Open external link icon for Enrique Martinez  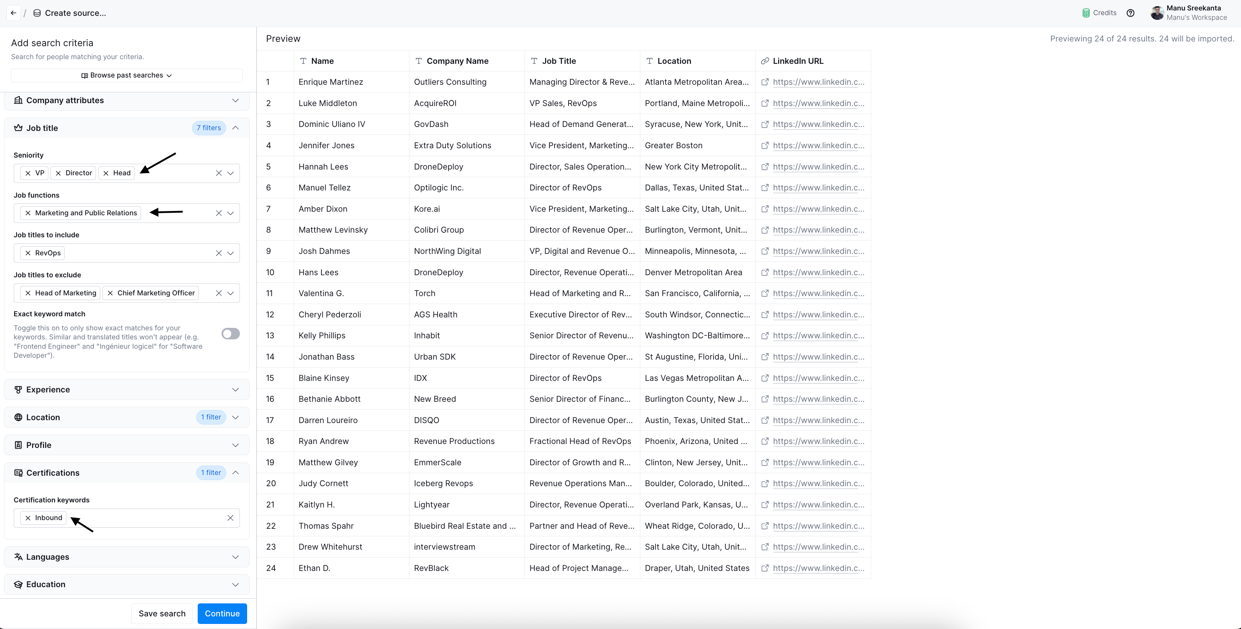coord(764,82)
